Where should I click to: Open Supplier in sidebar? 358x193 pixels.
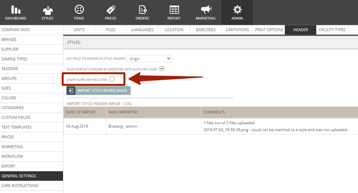32,49
